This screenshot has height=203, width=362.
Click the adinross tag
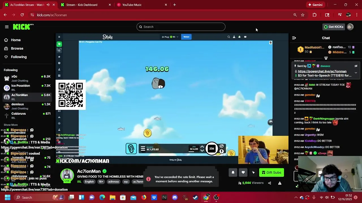[x=113, y=182]
